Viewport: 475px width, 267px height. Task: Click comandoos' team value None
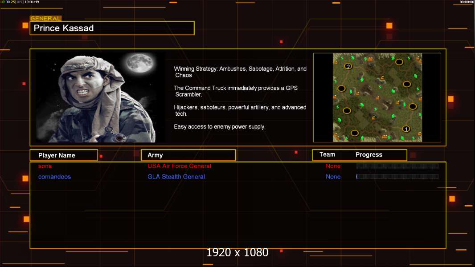(x=333, y=177)
